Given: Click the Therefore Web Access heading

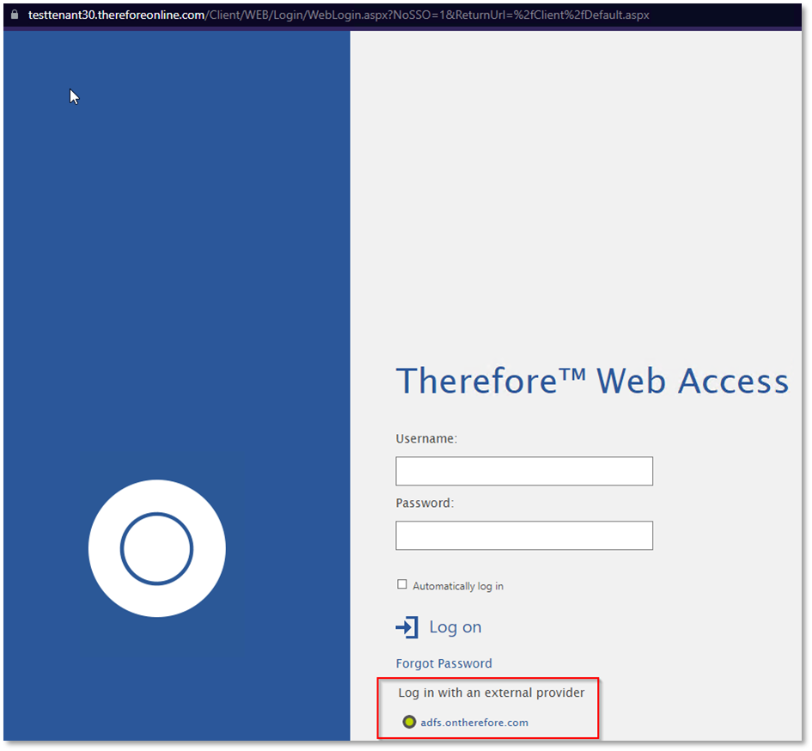Looking at the screenshot, I should [x=591, y=381].
